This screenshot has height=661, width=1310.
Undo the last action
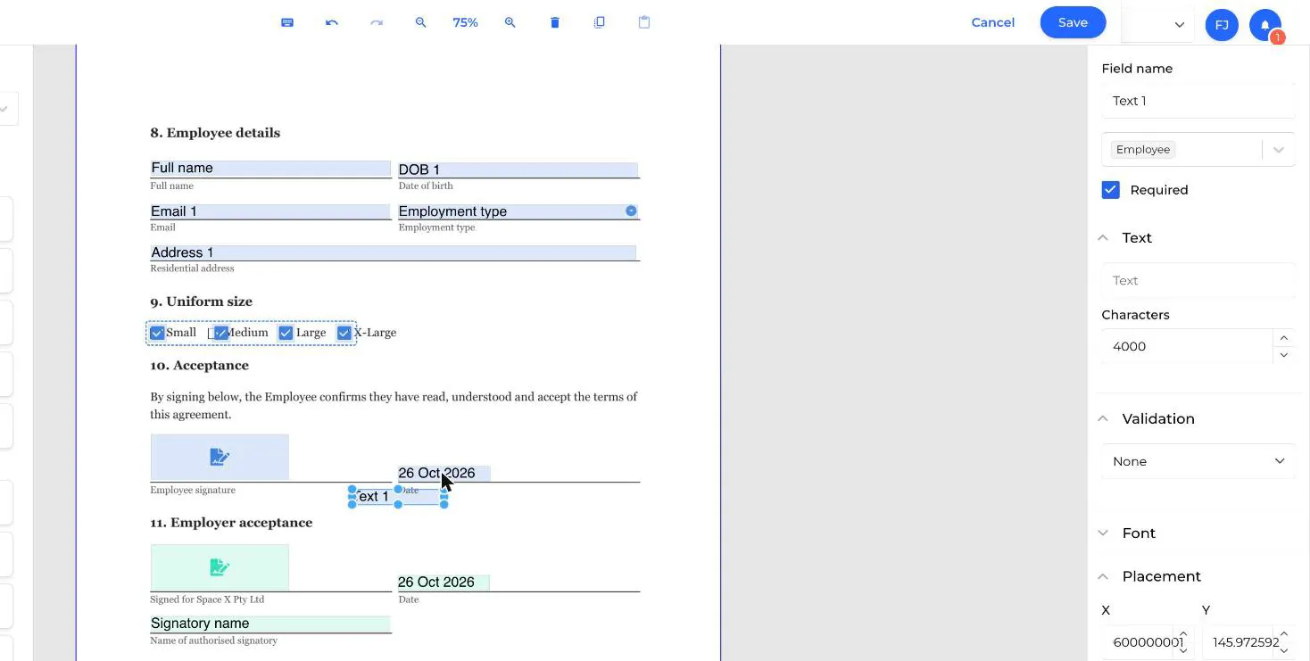click(332, 22)
